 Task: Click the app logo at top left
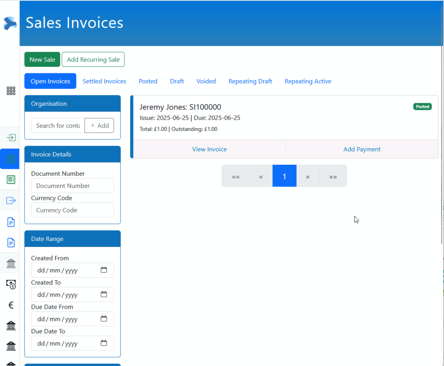(10, 23)
